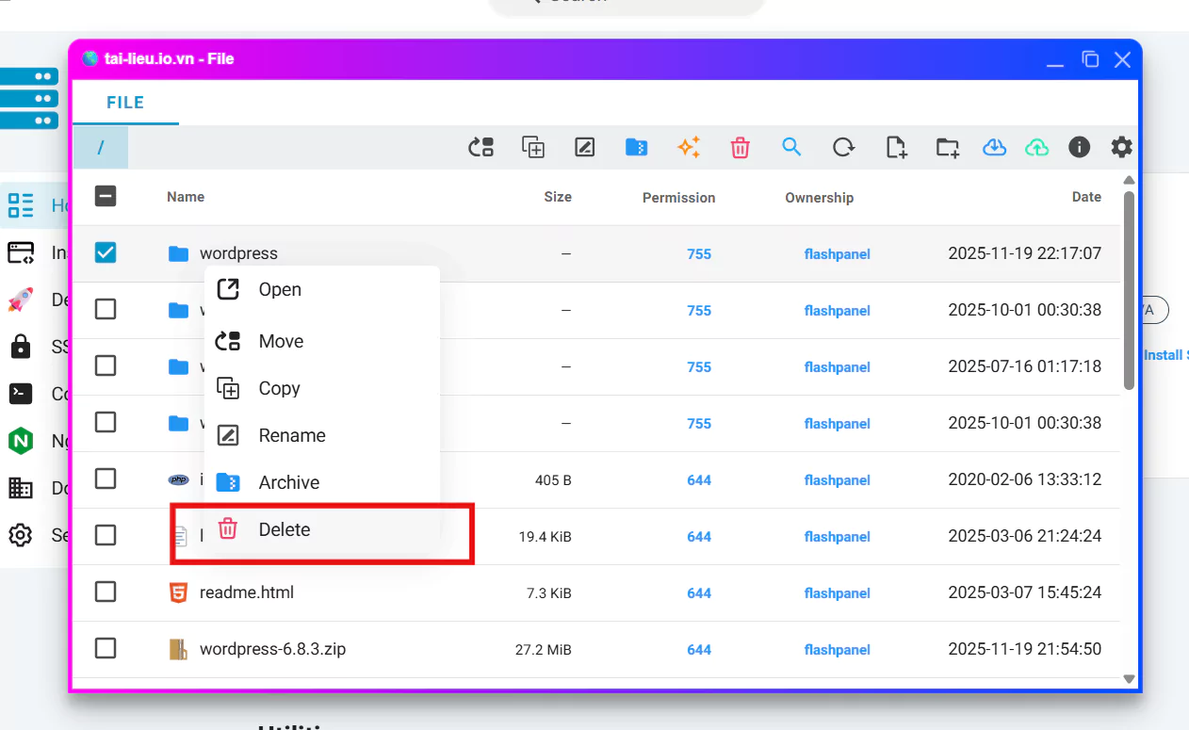Open the file search magnifier icon
The width and height of the screenshot is (1189, 730).
coord(791,147)
